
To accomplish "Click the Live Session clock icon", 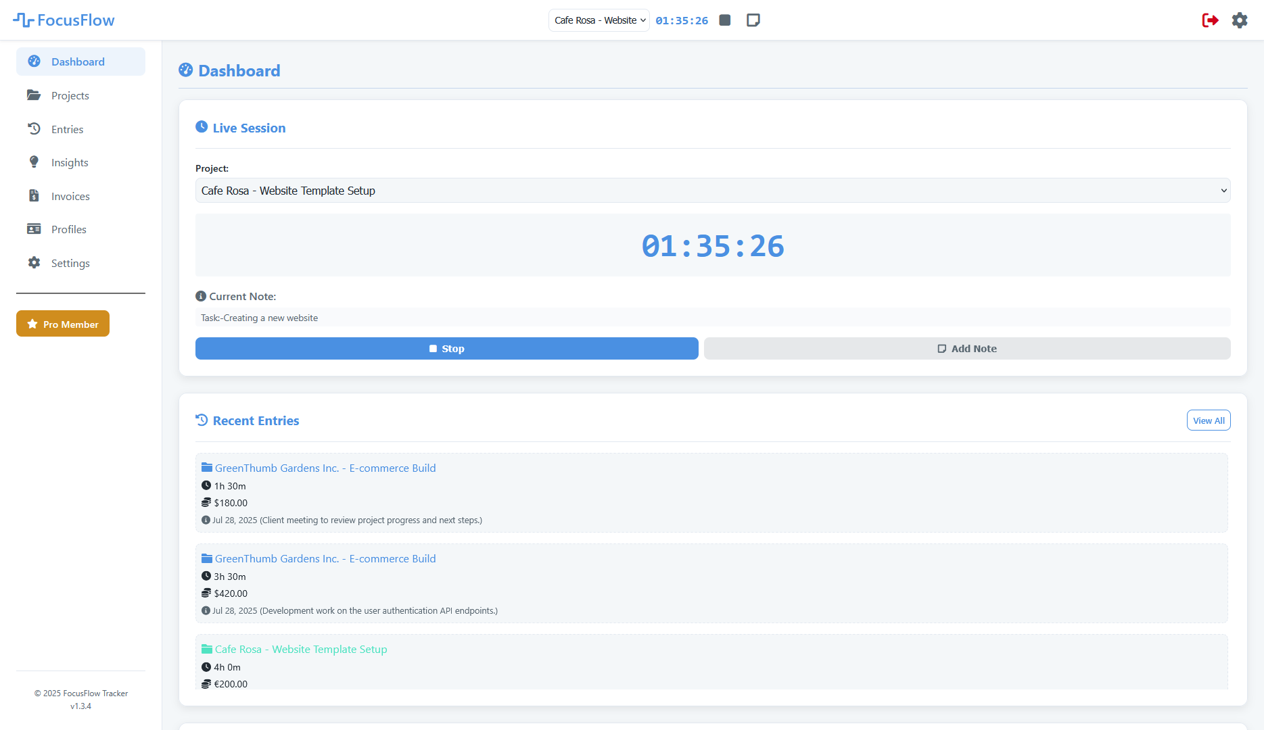I will (x=202, y=127).
